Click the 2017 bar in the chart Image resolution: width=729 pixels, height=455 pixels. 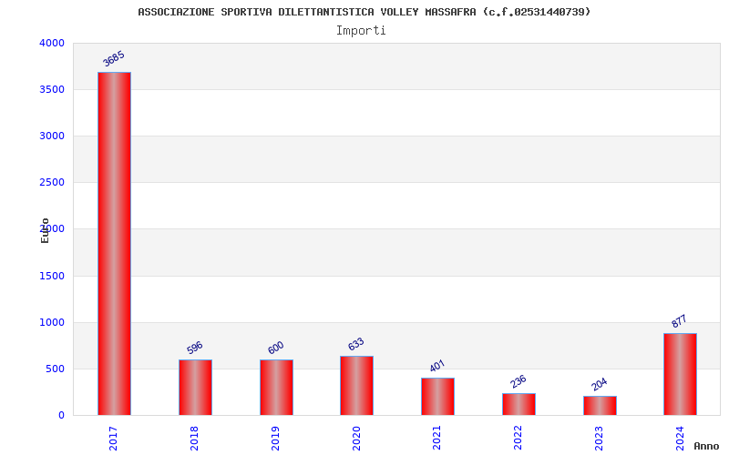click(x=115, y=244)
